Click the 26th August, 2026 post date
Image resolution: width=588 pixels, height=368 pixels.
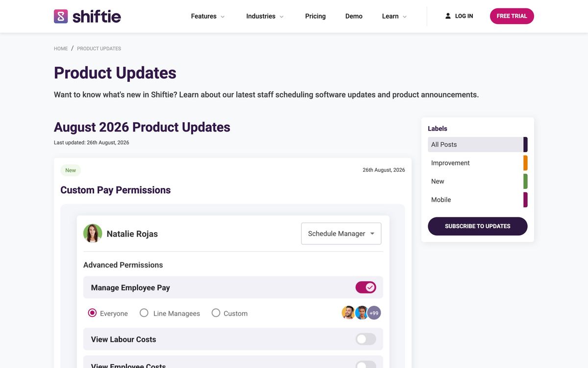tap(384, 170)
